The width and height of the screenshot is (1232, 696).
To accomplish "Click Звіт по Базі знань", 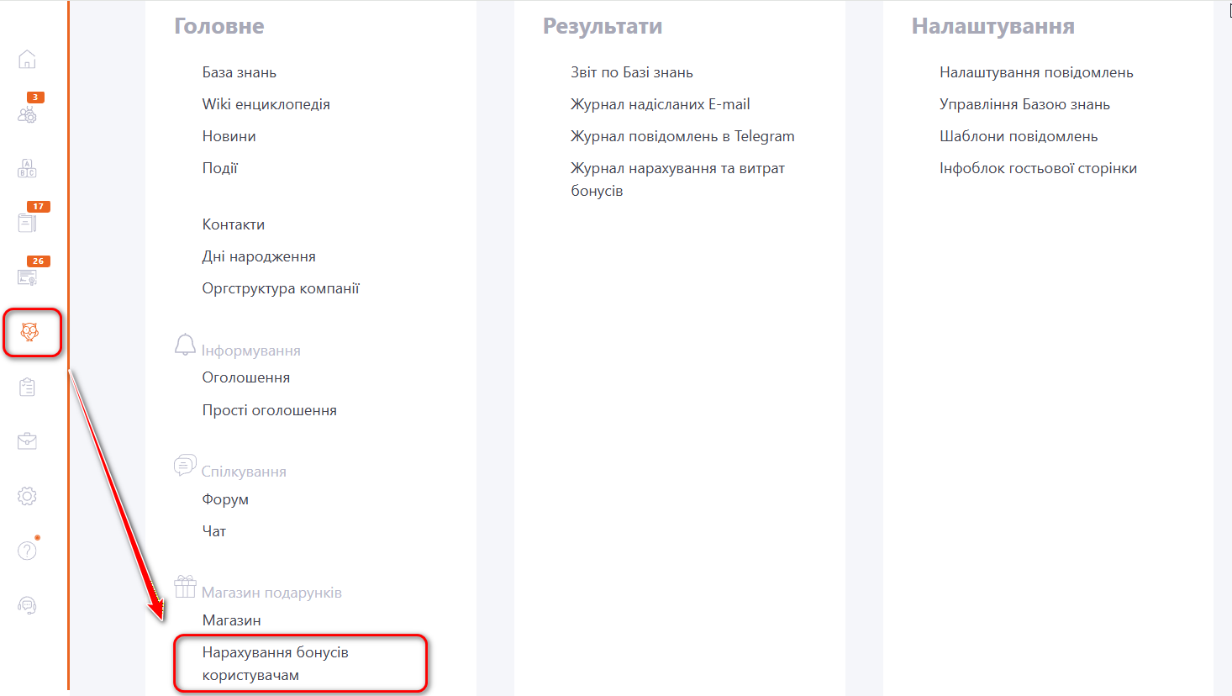I will (631, 72).
